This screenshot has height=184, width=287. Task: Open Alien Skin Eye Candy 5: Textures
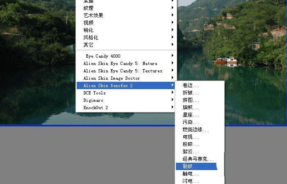tap(126, 71)
